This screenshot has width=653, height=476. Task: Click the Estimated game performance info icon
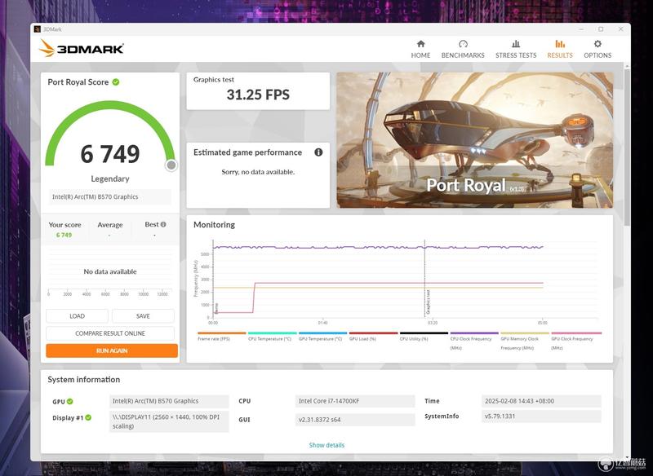coord(318,152)
